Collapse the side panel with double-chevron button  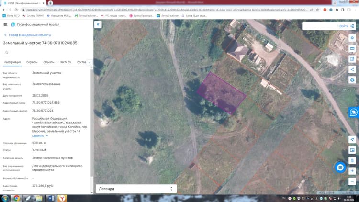point(98,24)
